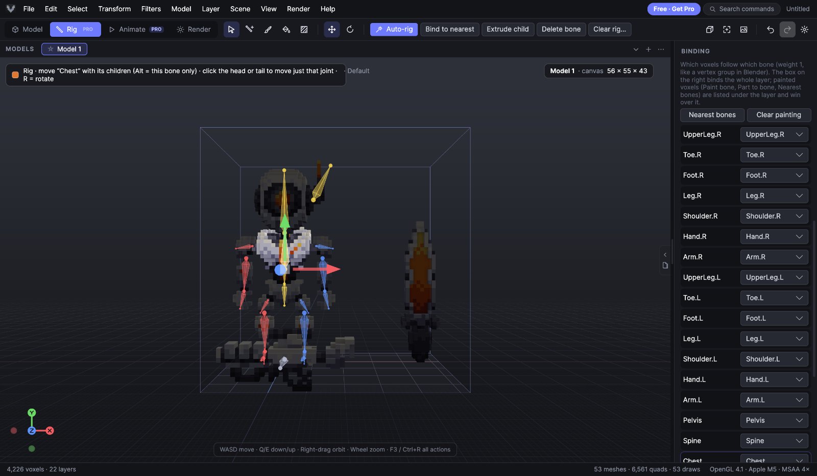Viewport: 817px width, 476px height.
Task: Select the paint bucket fill tool
Action: click(x=286, y=30)
